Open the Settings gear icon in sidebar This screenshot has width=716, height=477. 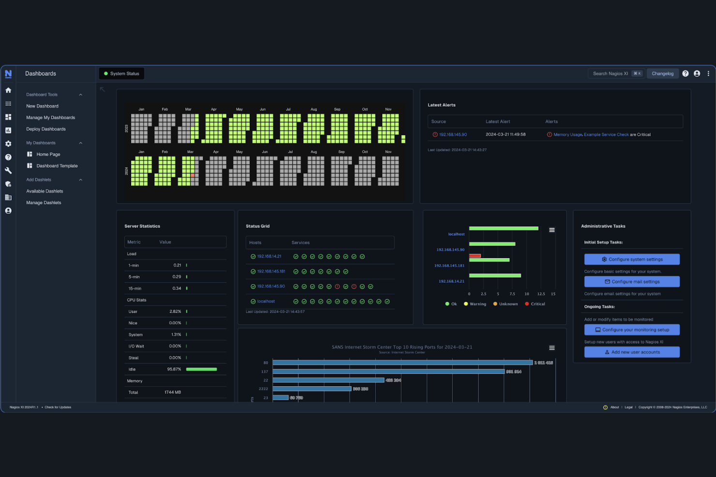8,144
